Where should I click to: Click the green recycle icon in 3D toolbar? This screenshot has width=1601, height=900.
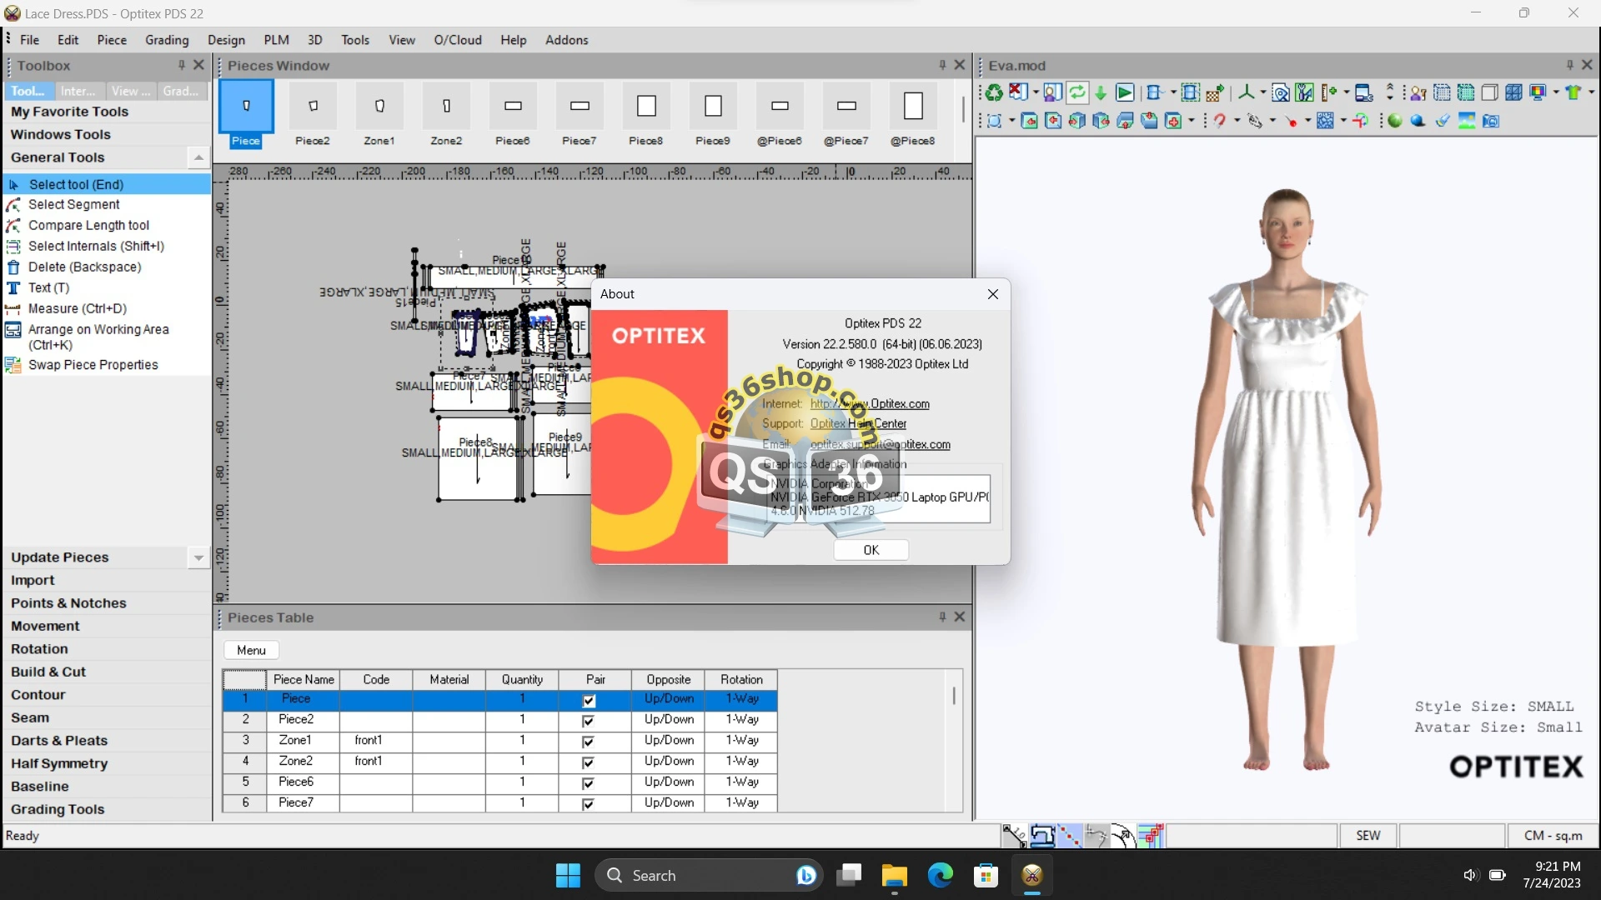993,92
